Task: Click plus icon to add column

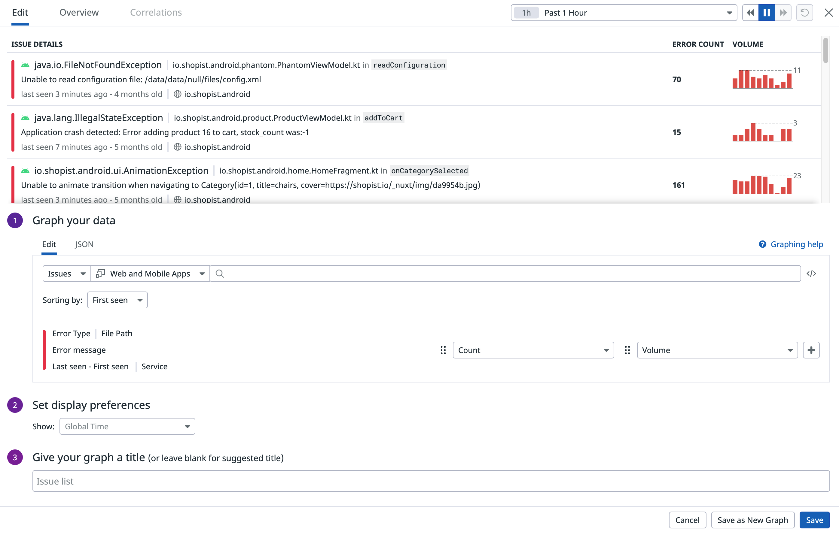Action: pyautogui.click(x=811, y=350)
